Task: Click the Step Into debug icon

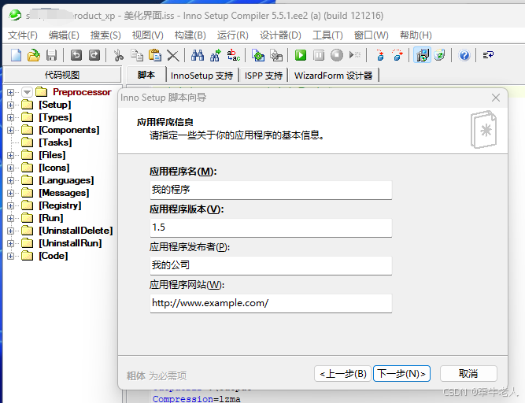Action: coord(379,55)
